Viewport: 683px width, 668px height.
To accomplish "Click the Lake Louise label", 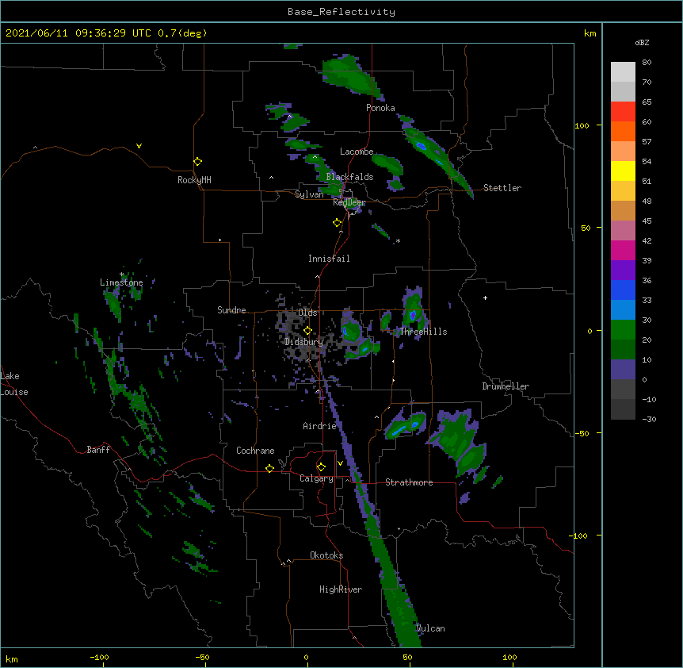I will pos(13,384).
